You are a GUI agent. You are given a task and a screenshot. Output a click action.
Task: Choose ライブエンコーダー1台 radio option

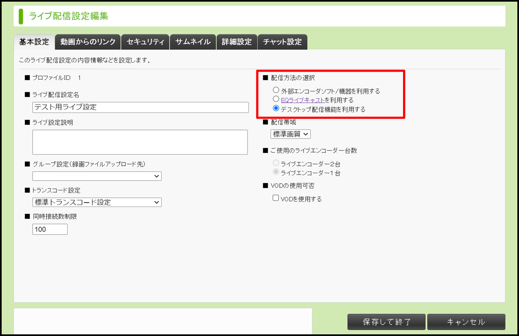point(276,172)
